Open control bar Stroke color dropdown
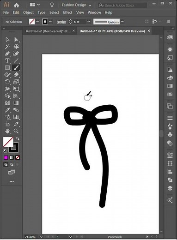 pyautogui.click(x=50, y=22)
